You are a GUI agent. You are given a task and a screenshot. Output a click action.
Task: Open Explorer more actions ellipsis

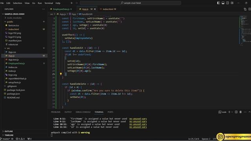click(x=44, y=9)
